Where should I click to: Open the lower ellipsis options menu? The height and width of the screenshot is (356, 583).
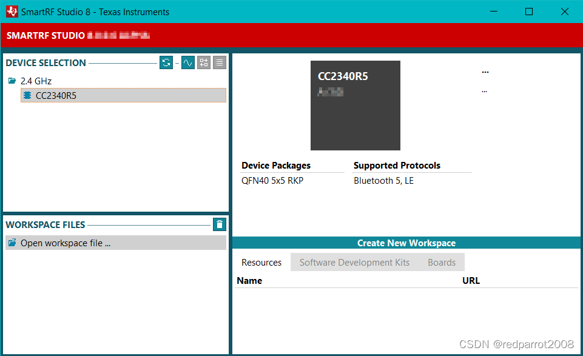(x=484, y=90)
